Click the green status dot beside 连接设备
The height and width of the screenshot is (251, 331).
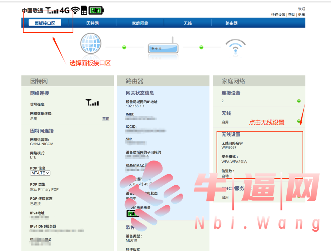pos(299,101)
